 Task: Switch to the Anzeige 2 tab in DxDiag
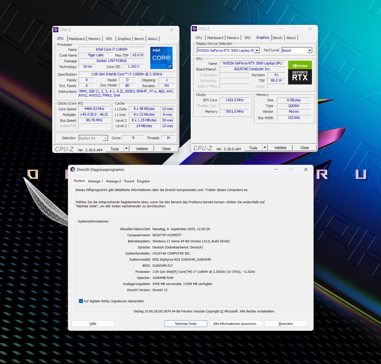pyautogui.click(x=113, y=181)
